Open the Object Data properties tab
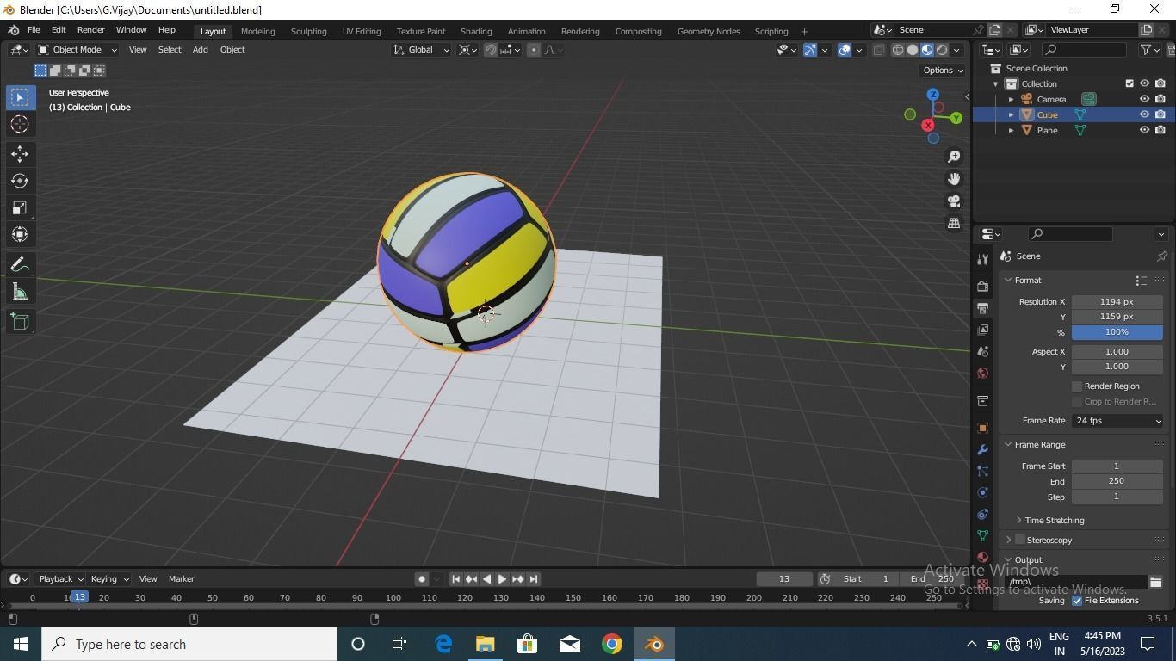1176x661 pixels. [x=982, y=536]
